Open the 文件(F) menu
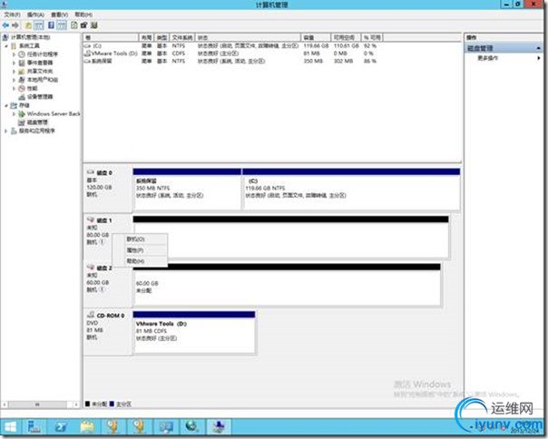The image size is (548, 439). [12, 15]
